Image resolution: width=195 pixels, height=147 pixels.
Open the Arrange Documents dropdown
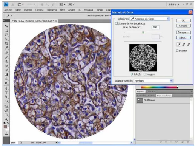[x=62, y=5]
